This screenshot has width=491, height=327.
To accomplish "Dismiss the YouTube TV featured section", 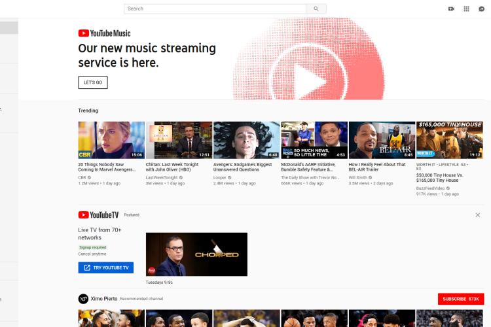I will (x=477, y=215).
